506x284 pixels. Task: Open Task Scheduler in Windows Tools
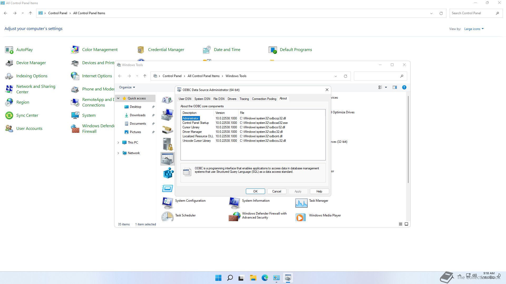click(179, 216)
